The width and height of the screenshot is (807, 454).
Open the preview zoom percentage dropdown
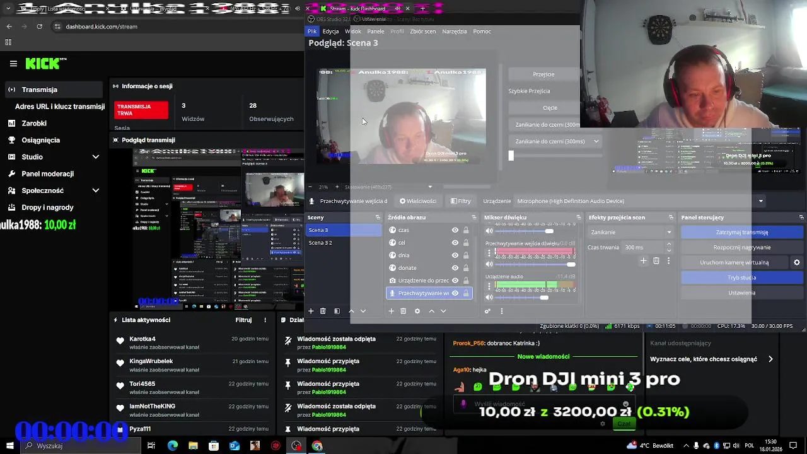click(430, 187)
